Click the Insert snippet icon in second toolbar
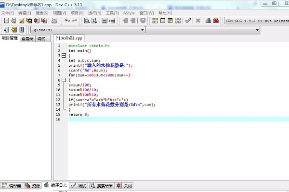The height and width of the screenshot is (192, 289). pyautogui.click(x=6, y=30)
